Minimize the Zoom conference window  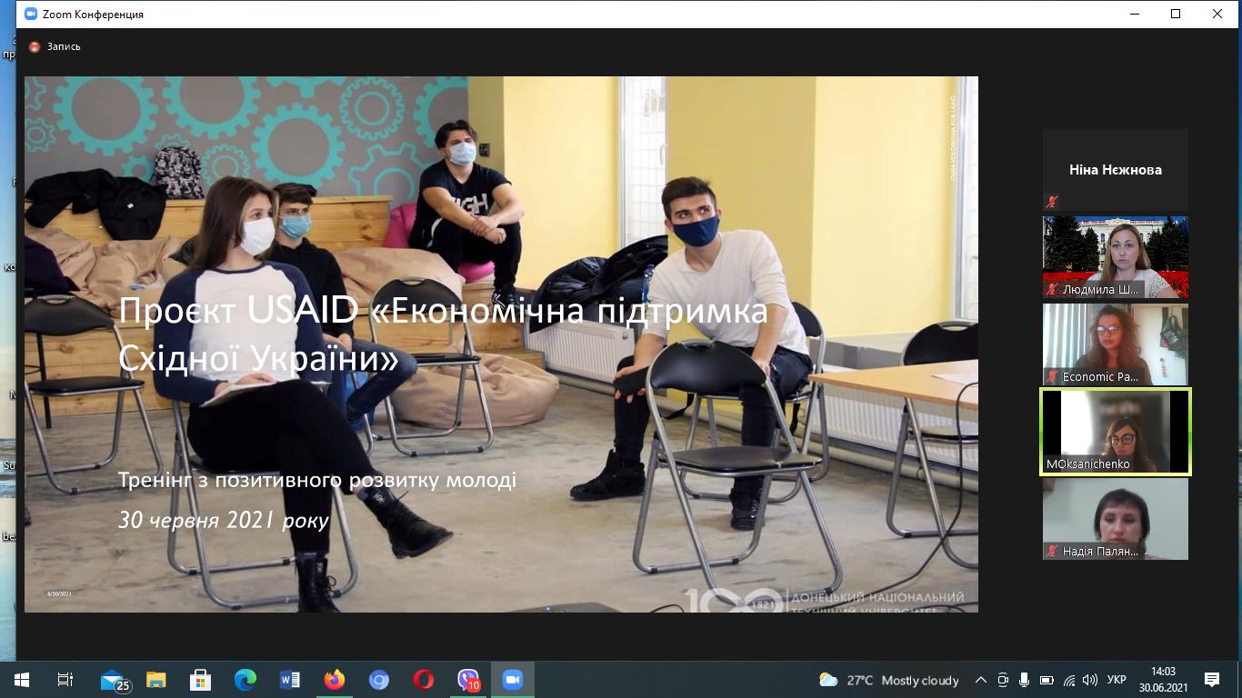pos(1134,14)
